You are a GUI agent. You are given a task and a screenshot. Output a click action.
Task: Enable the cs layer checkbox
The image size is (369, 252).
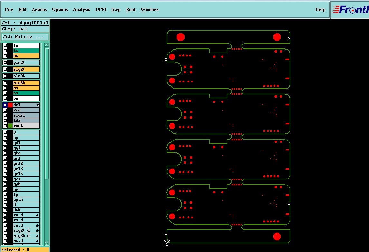[5, 56]
